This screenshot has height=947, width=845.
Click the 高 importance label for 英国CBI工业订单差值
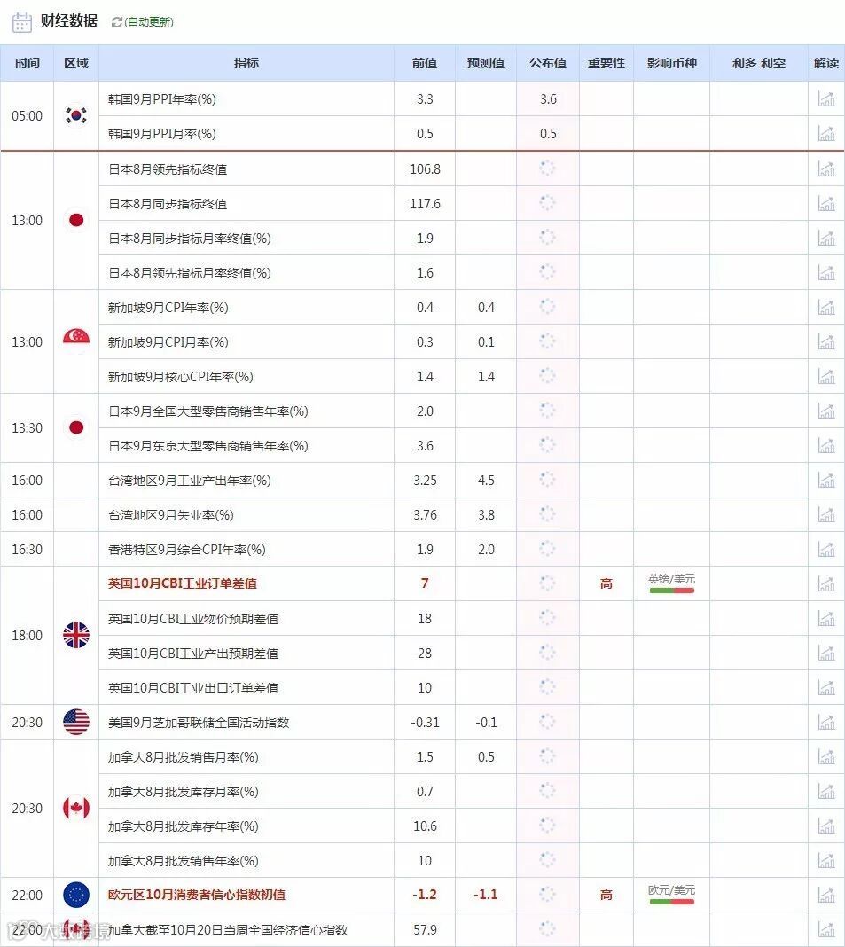point(606,583)
